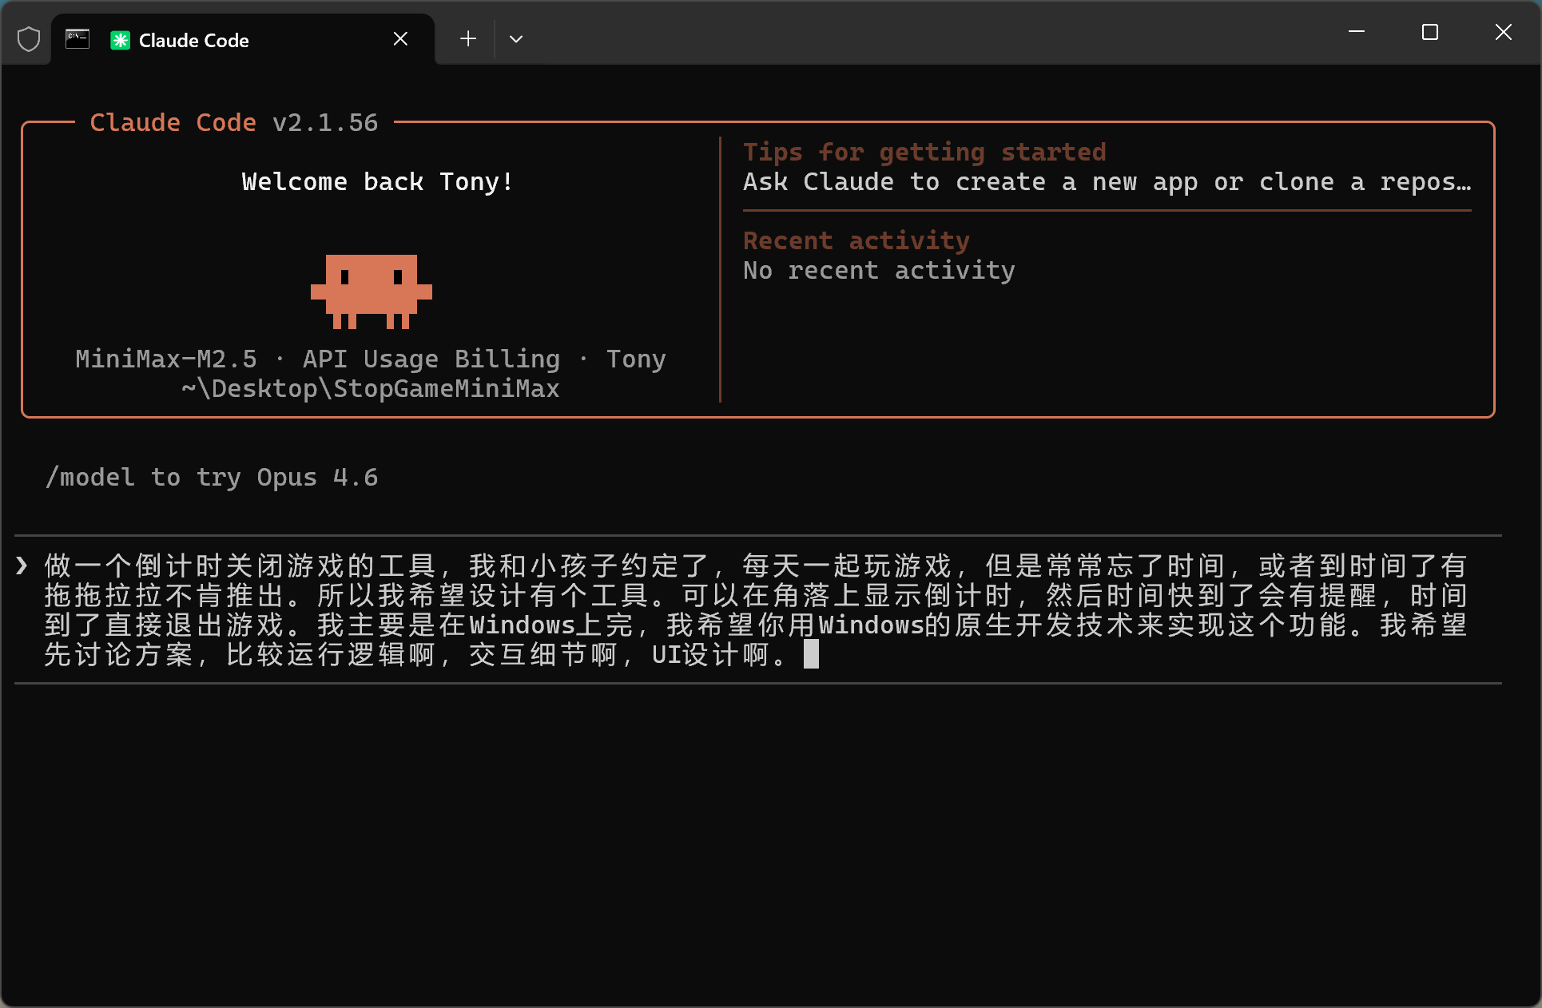The image size is (1542, 1008).
Task: Click the 'Recent activity' heading
Action: (856, 240)
